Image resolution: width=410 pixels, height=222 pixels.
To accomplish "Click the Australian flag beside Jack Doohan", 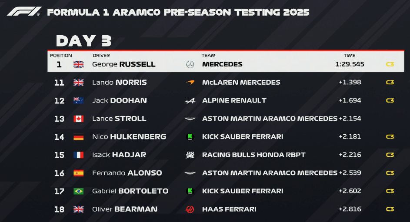I will pyautogui.click(x=78, y=100).
